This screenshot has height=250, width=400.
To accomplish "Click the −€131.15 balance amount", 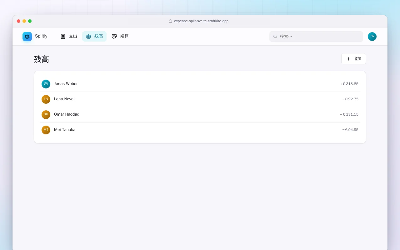I will coord(349,114).
